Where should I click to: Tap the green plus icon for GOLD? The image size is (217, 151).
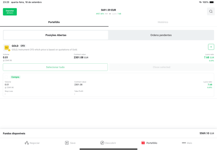211,47
